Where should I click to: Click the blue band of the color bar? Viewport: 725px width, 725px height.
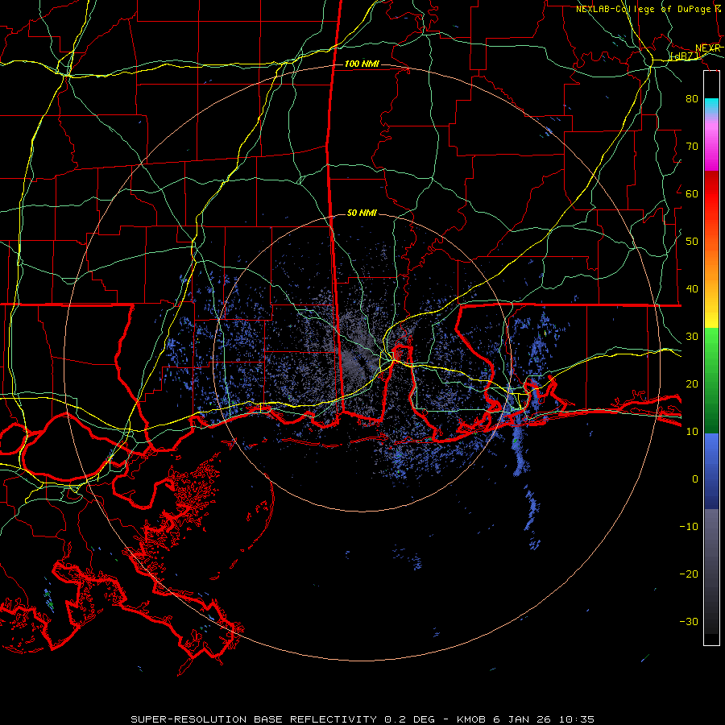711,470
